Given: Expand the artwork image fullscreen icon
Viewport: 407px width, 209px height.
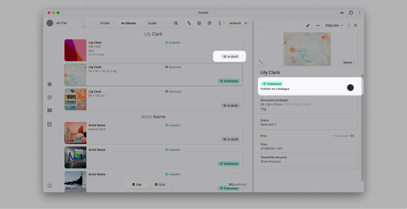Looking at the screenshot, I should tap(261, 62).
